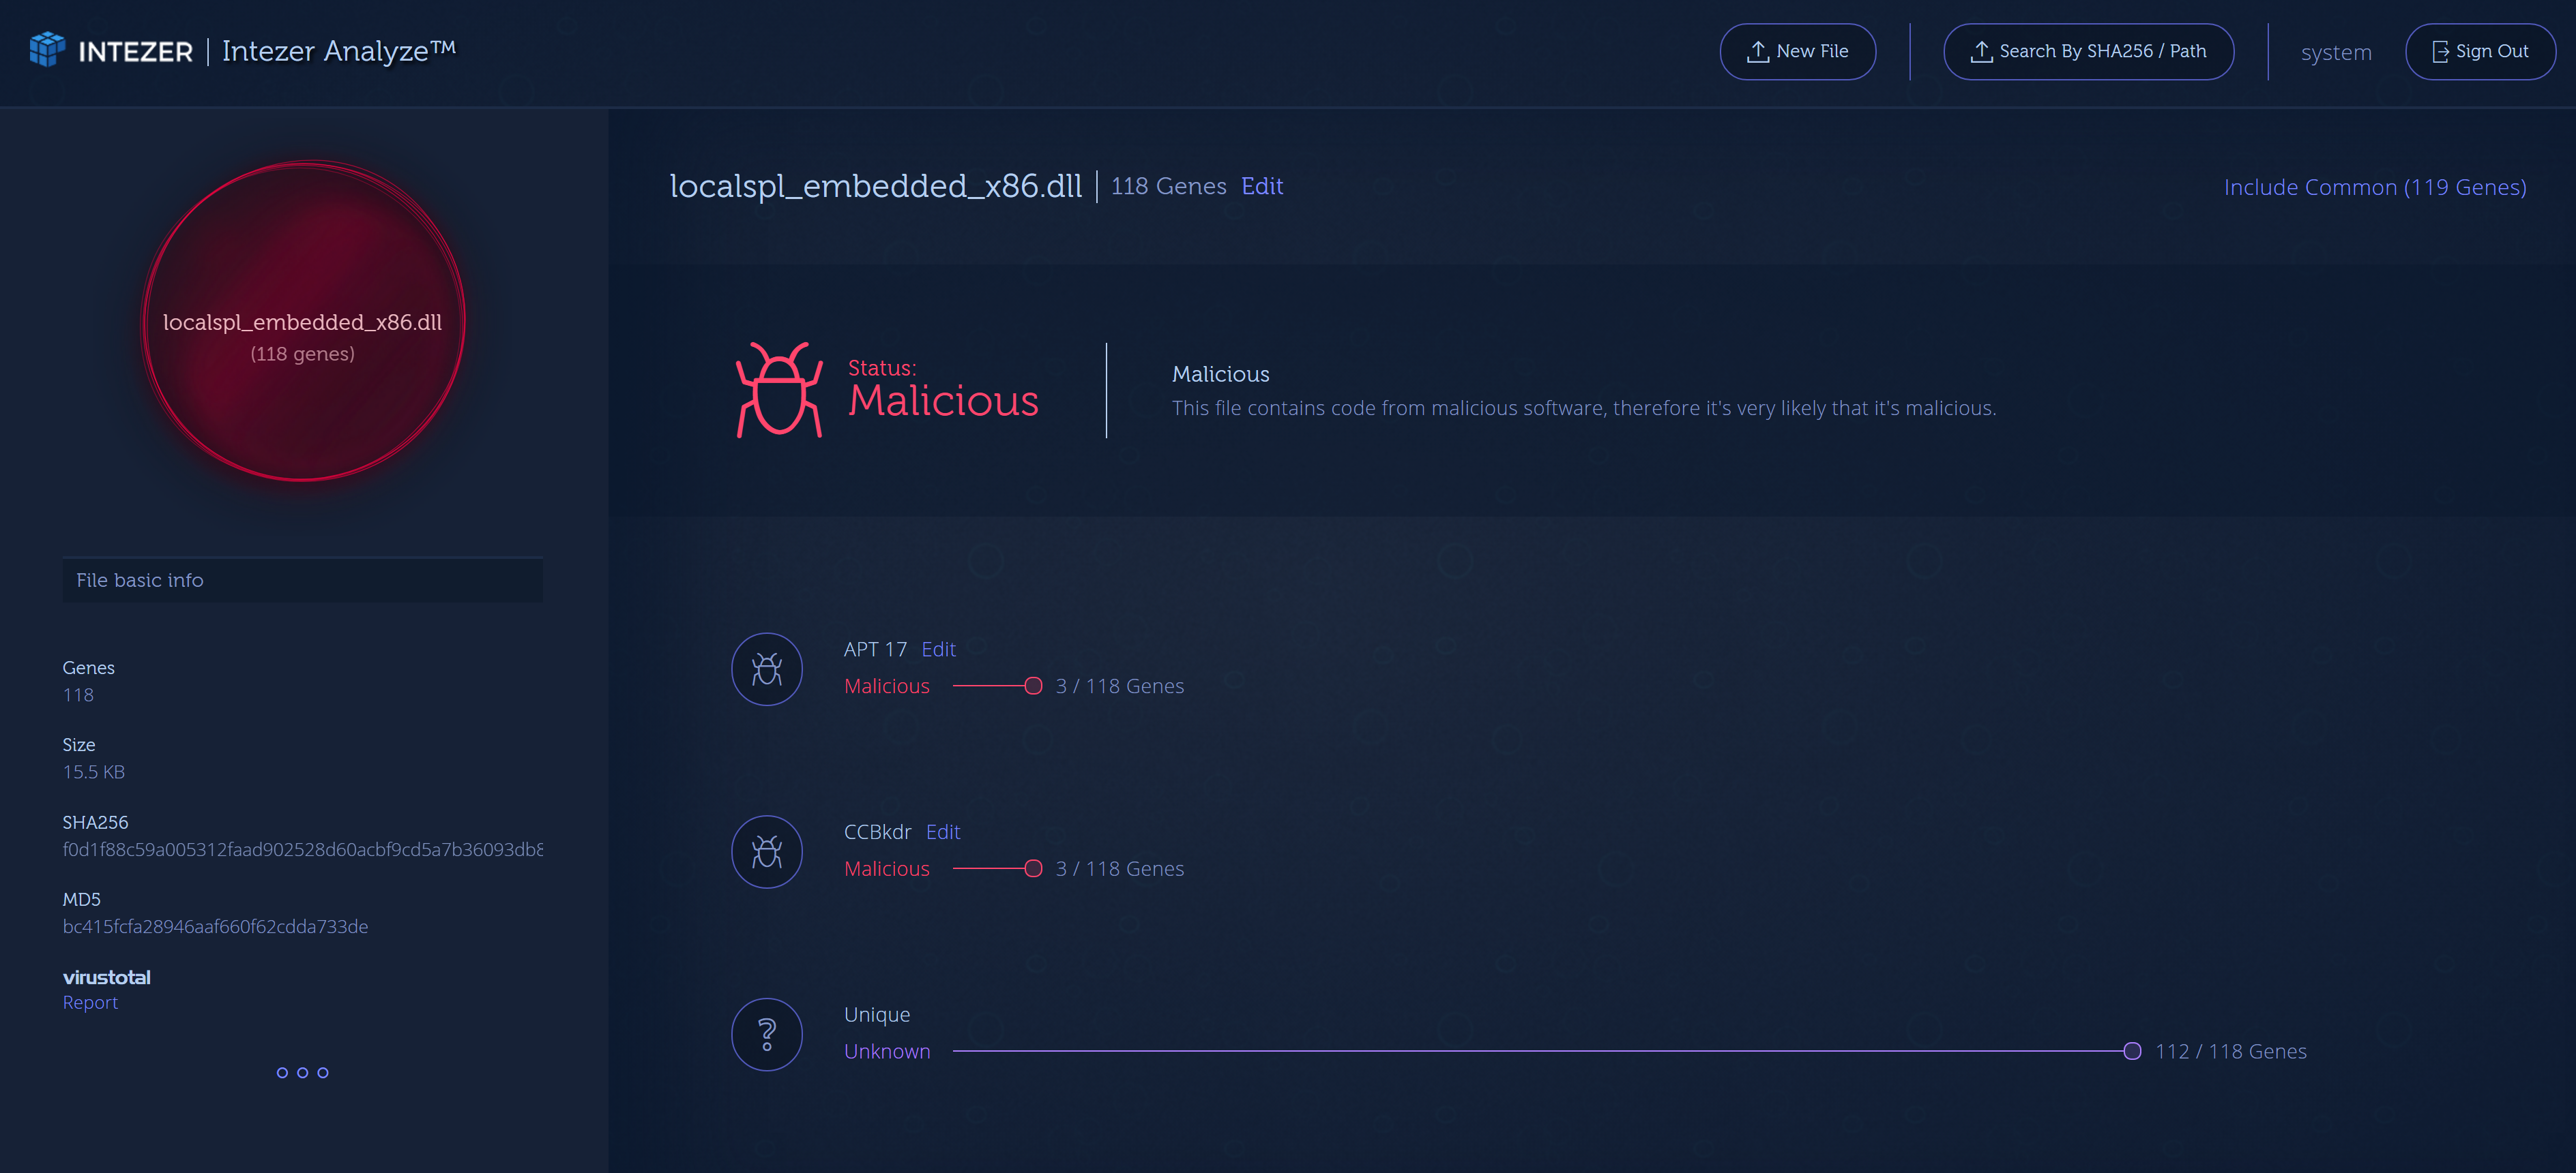Screen dimensions: 2576x1173
Task: Click the Intezer Analyze title text
Action: pyautogui.click(x=339, y=51)
